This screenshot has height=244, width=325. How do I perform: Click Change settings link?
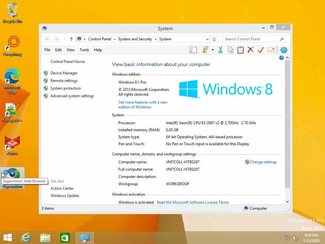pyautogui.click(x=263, y=162)
